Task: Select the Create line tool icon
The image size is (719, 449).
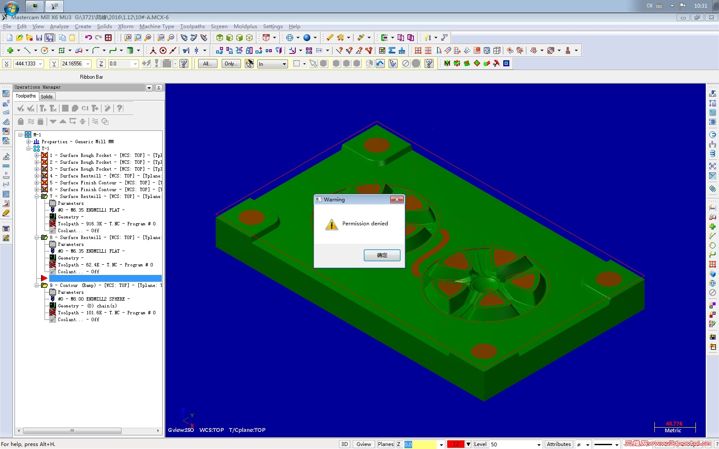Action: point(27,50)
